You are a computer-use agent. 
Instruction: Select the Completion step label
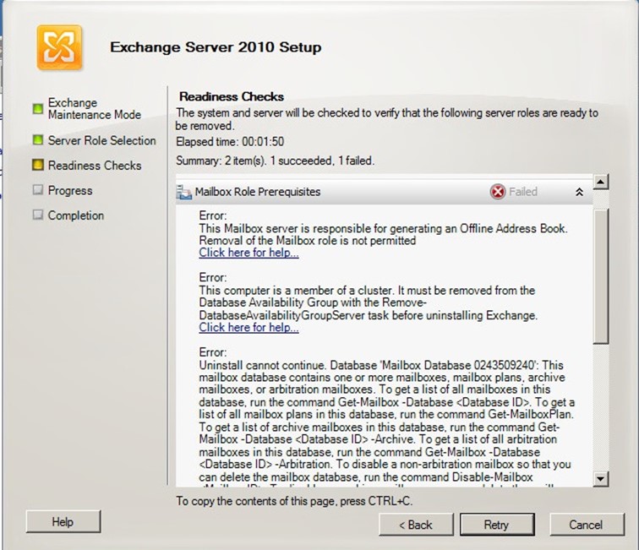point(76,215)
